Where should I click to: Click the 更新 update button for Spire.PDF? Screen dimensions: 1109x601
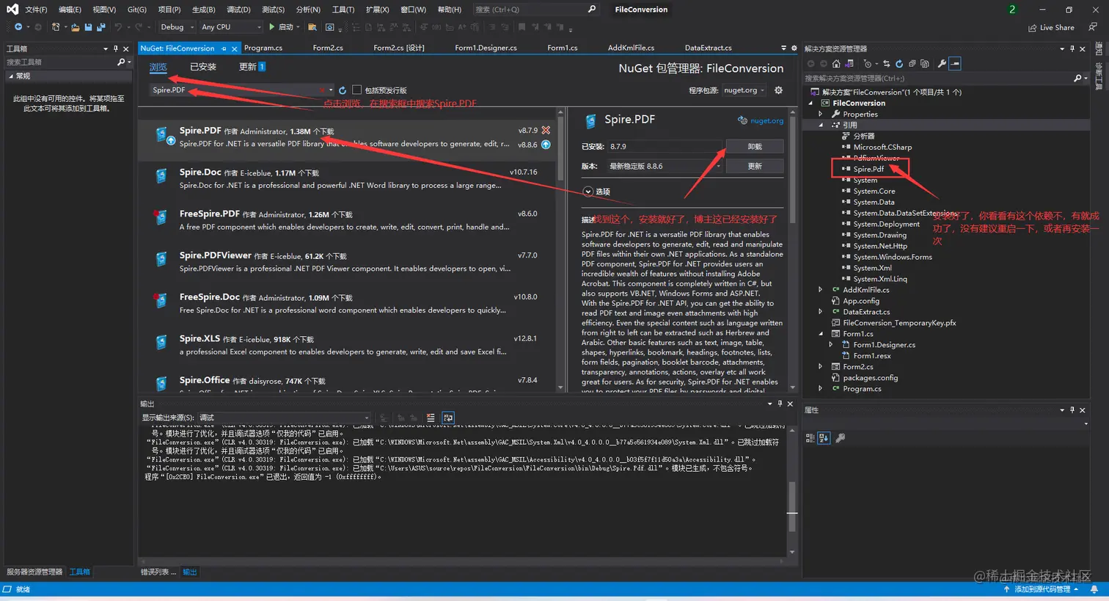point(755,166)
